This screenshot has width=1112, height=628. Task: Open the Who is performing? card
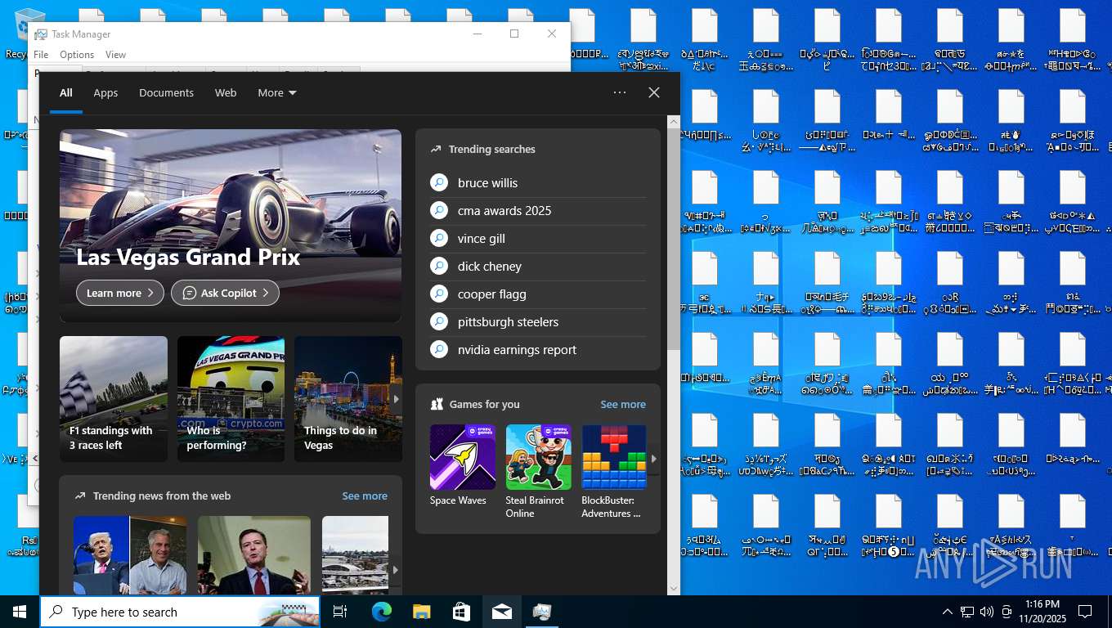pos(231,399)
